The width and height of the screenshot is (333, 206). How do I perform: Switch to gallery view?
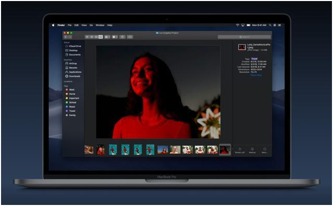pyautogui.click(x=101, y=37)
